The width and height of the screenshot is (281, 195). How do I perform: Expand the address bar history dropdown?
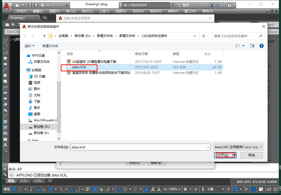click(x=195, y=36)
